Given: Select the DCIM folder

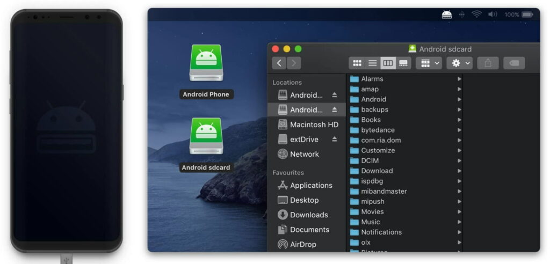Looking at the screenshot, I should 405,160.
